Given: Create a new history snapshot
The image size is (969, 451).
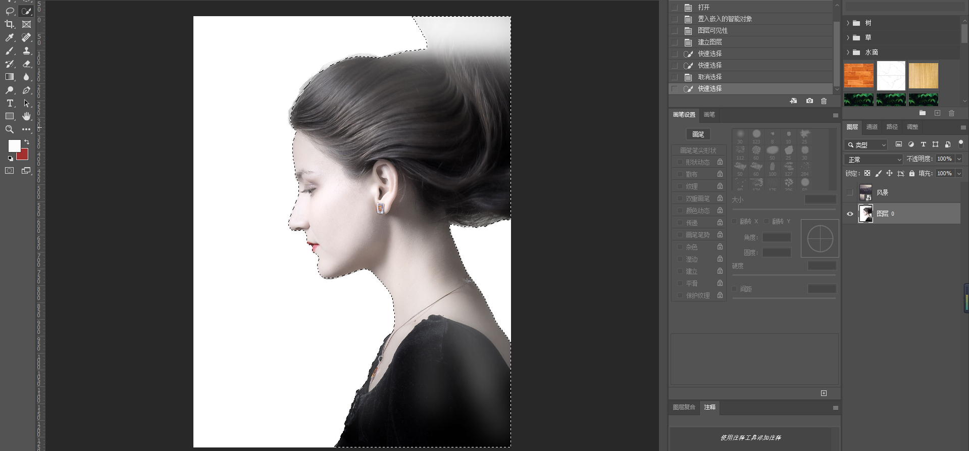Looking at the screenshot, I should (x=809, y=101).
